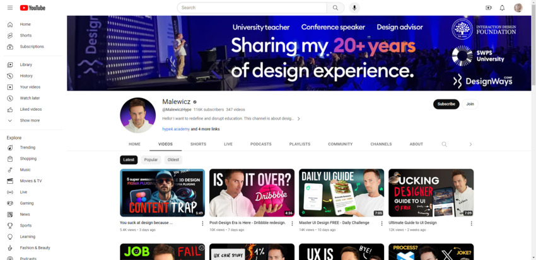Open options for 'You suck at design' video
The image size is (536, 260).
(x=202, y=223)
